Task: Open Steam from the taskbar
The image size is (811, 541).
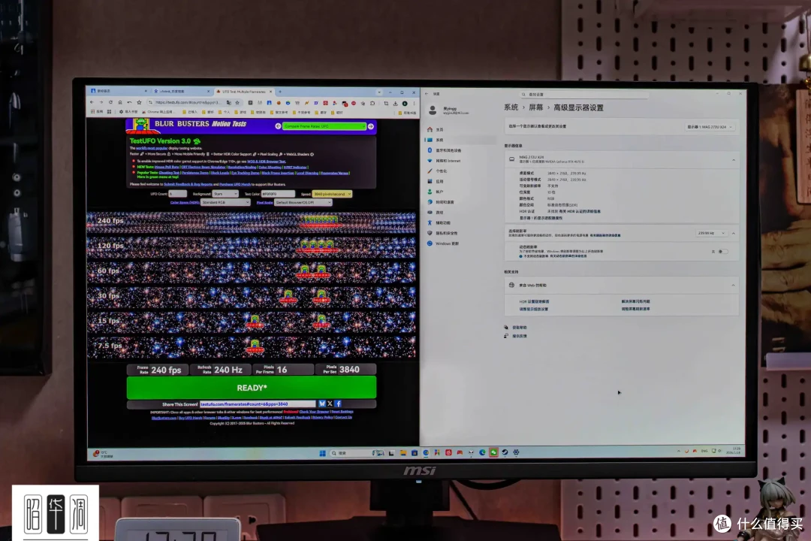Action: [x=505, y=452]
